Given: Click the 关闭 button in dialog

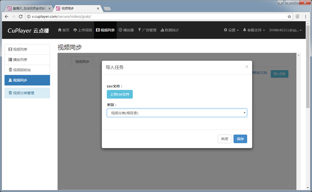Looking at the screenshot, I should [x=224, y=139].
